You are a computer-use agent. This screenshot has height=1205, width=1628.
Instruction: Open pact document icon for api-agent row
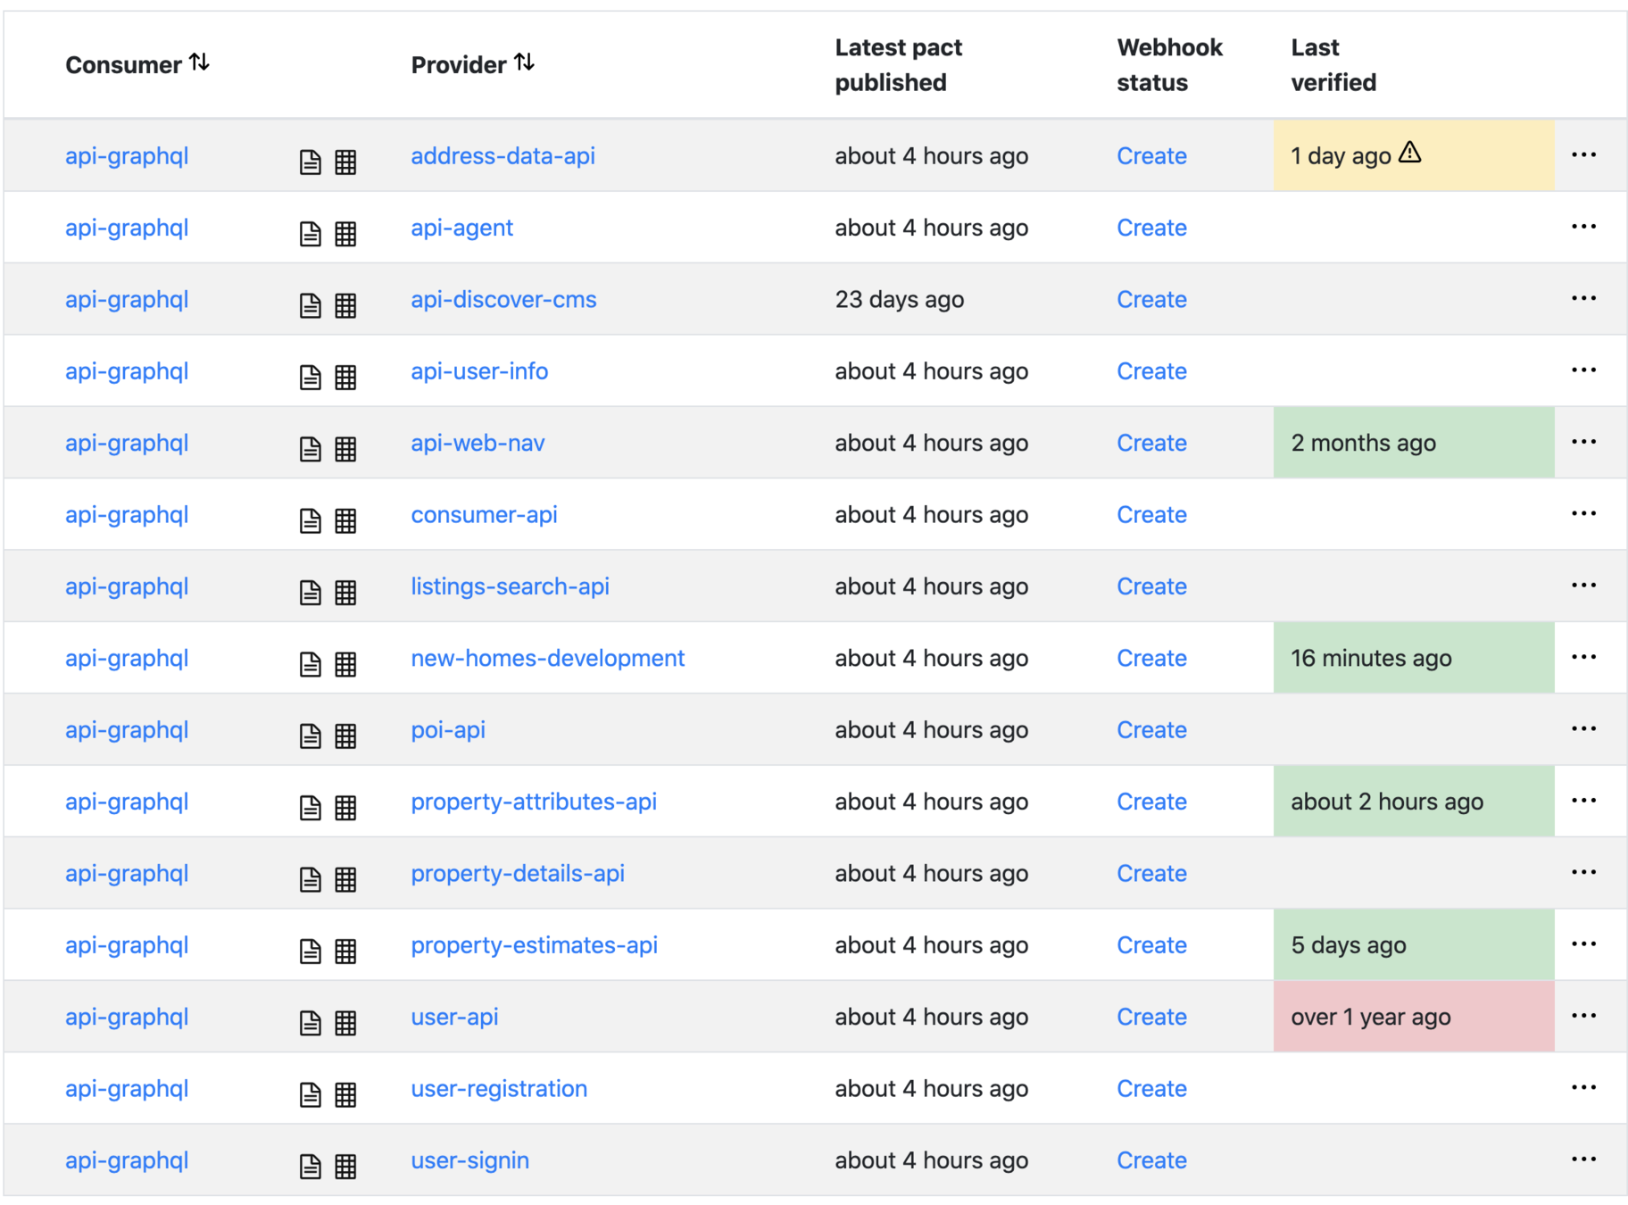click(x=310, y=234)
